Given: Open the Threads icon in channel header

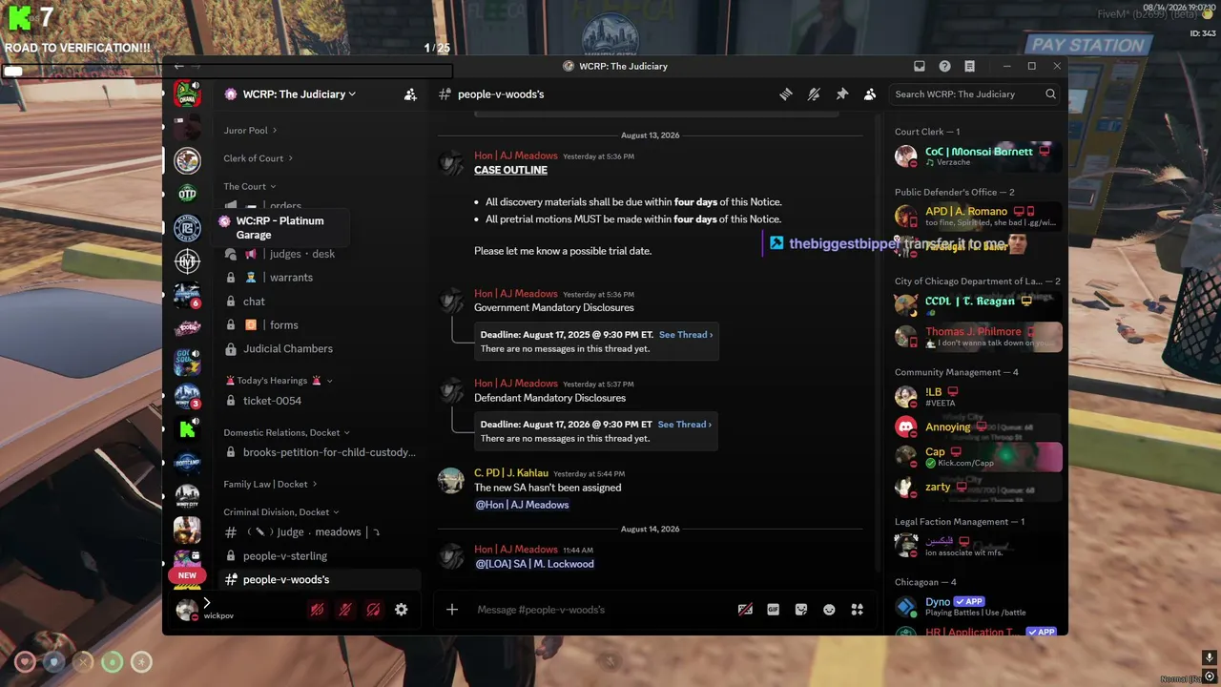Looking at the screenshot, I should click(786, 94).
